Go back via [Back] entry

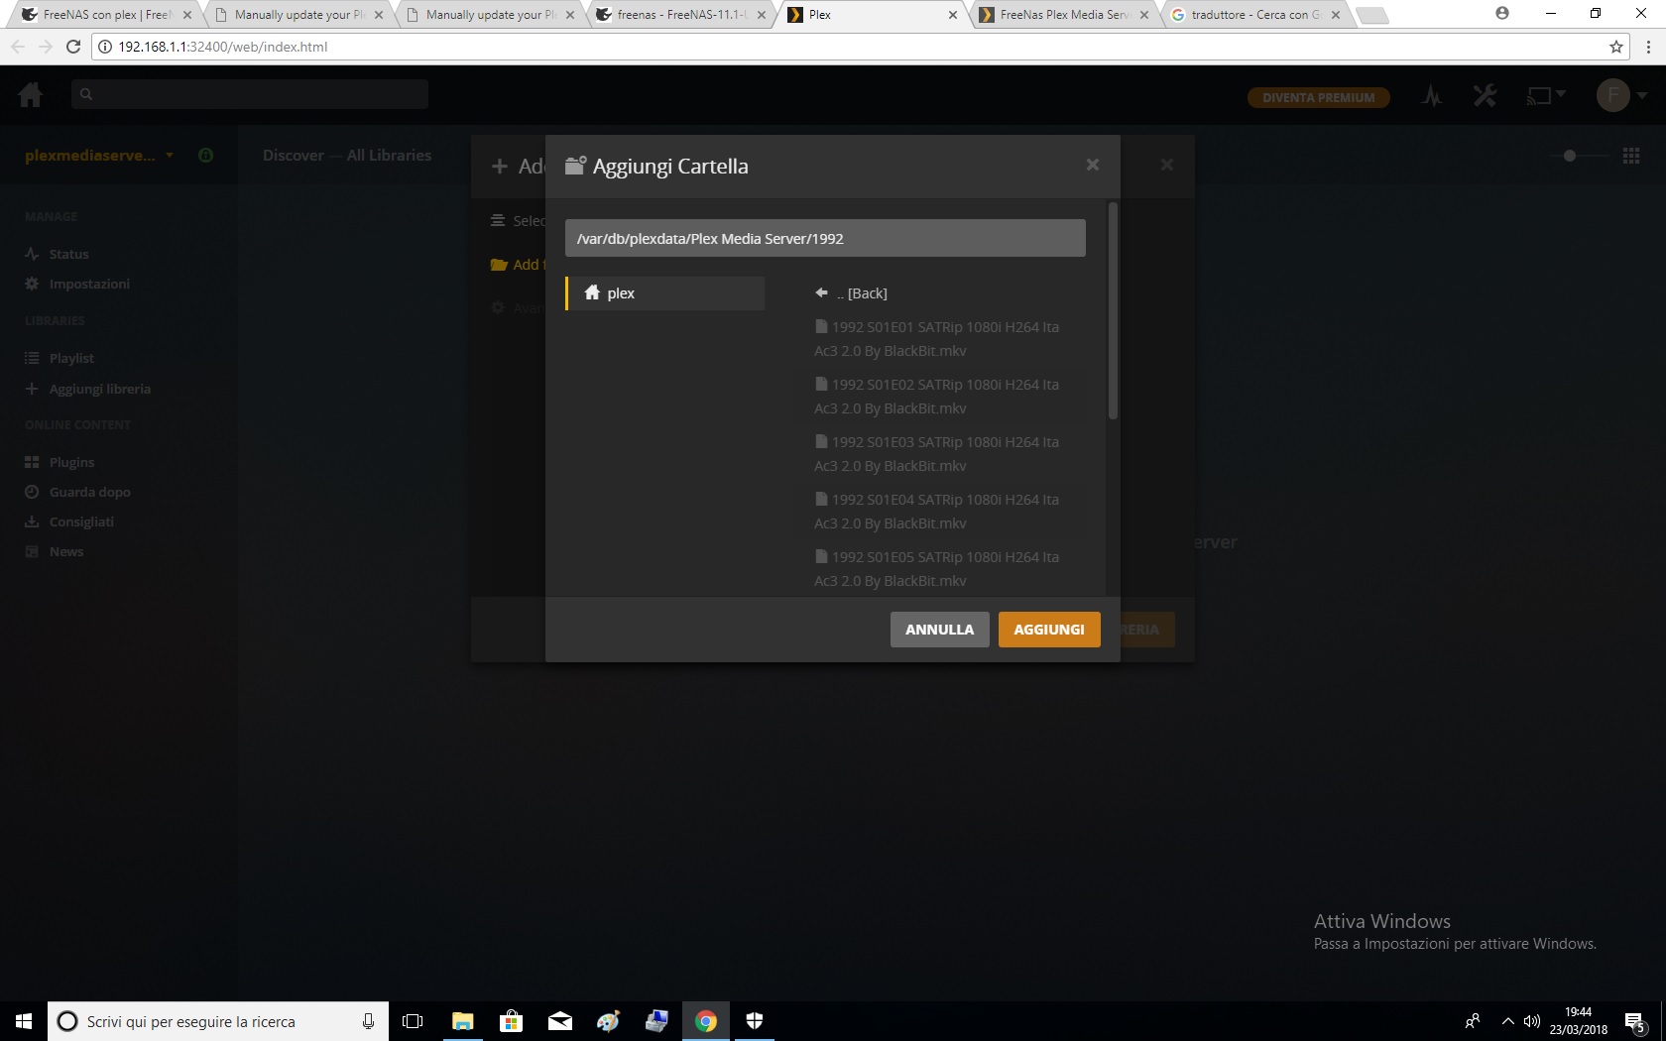tap(851, 293)
